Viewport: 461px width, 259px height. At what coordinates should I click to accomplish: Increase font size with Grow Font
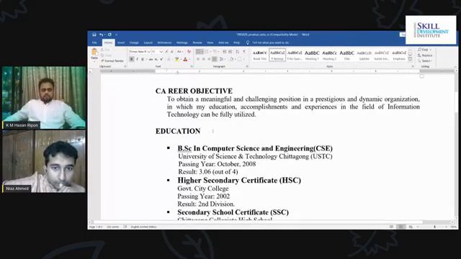point(166,52)
